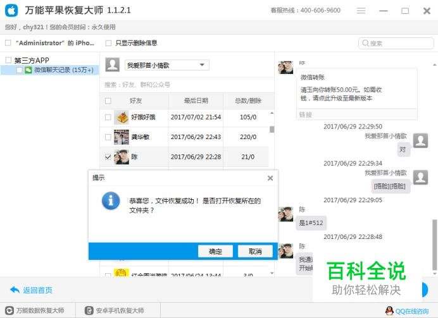
Task: Close the 提示 dialog with its X
Action: (x=270, y=178)
